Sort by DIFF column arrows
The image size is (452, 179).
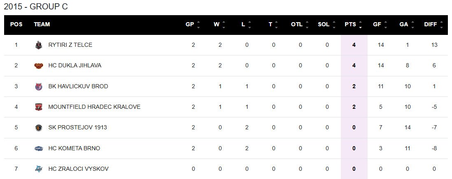[441, 25]
